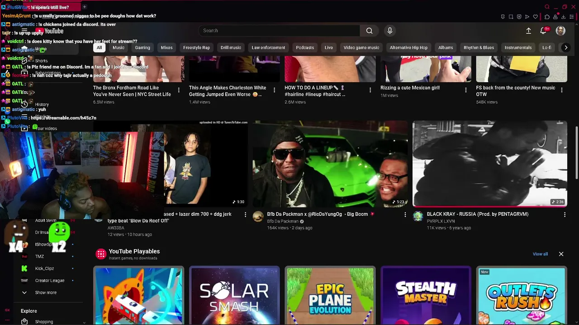Click the YouTube search magnifier button
Image resolution: width=579 pixels, height=325 pixels.
coord(370,31)
